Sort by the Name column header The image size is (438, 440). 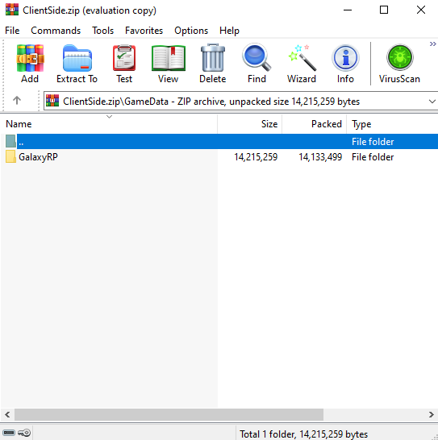coord(109,124)
